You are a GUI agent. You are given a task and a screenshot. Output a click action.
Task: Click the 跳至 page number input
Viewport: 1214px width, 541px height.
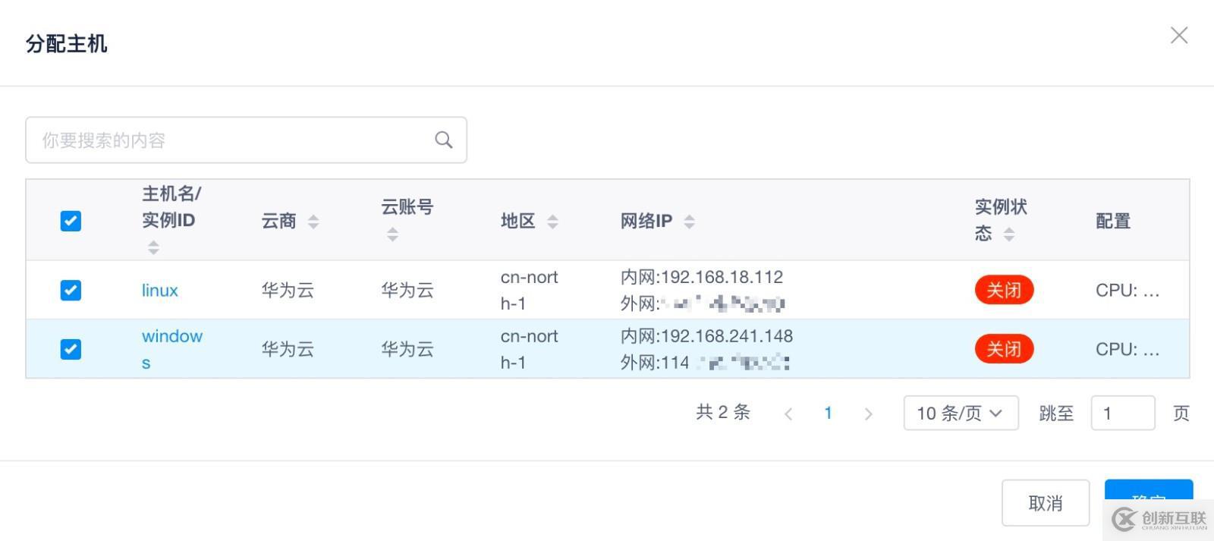[x=1122, y=413]
